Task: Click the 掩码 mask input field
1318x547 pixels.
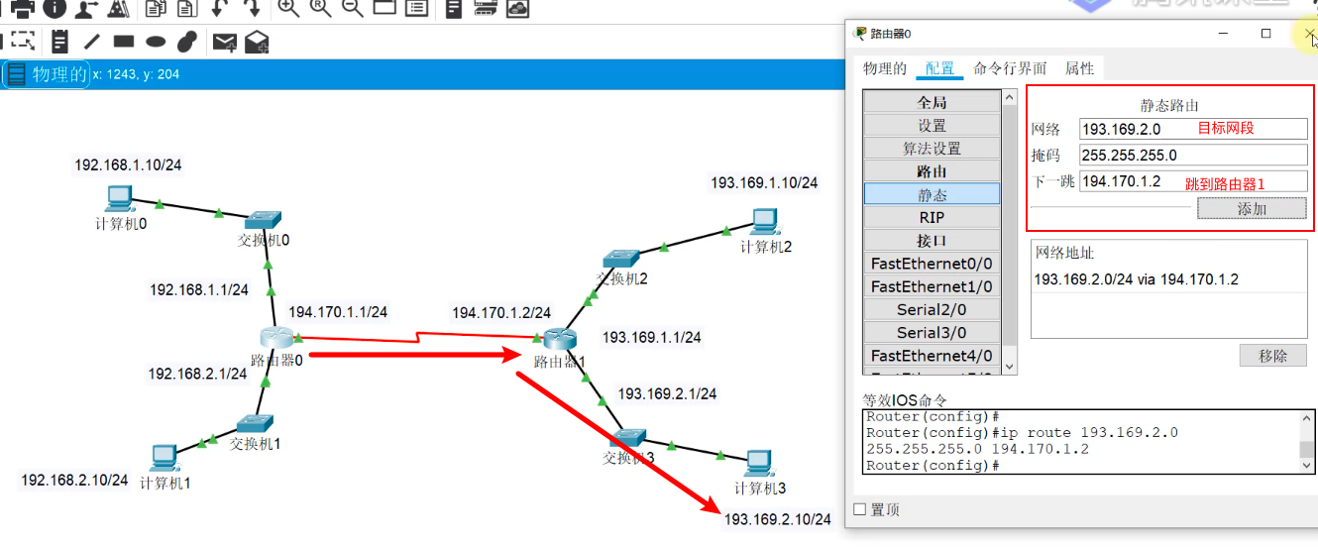Action: [x=1193, y=155]
